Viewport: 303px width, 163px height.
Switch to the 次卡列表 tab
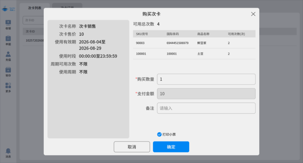pos(35,8)
